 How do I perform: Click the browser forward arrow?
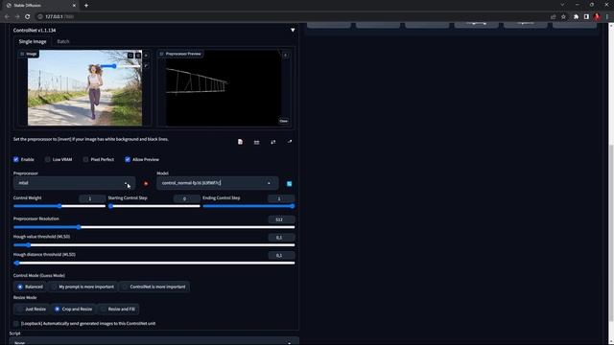17,16
